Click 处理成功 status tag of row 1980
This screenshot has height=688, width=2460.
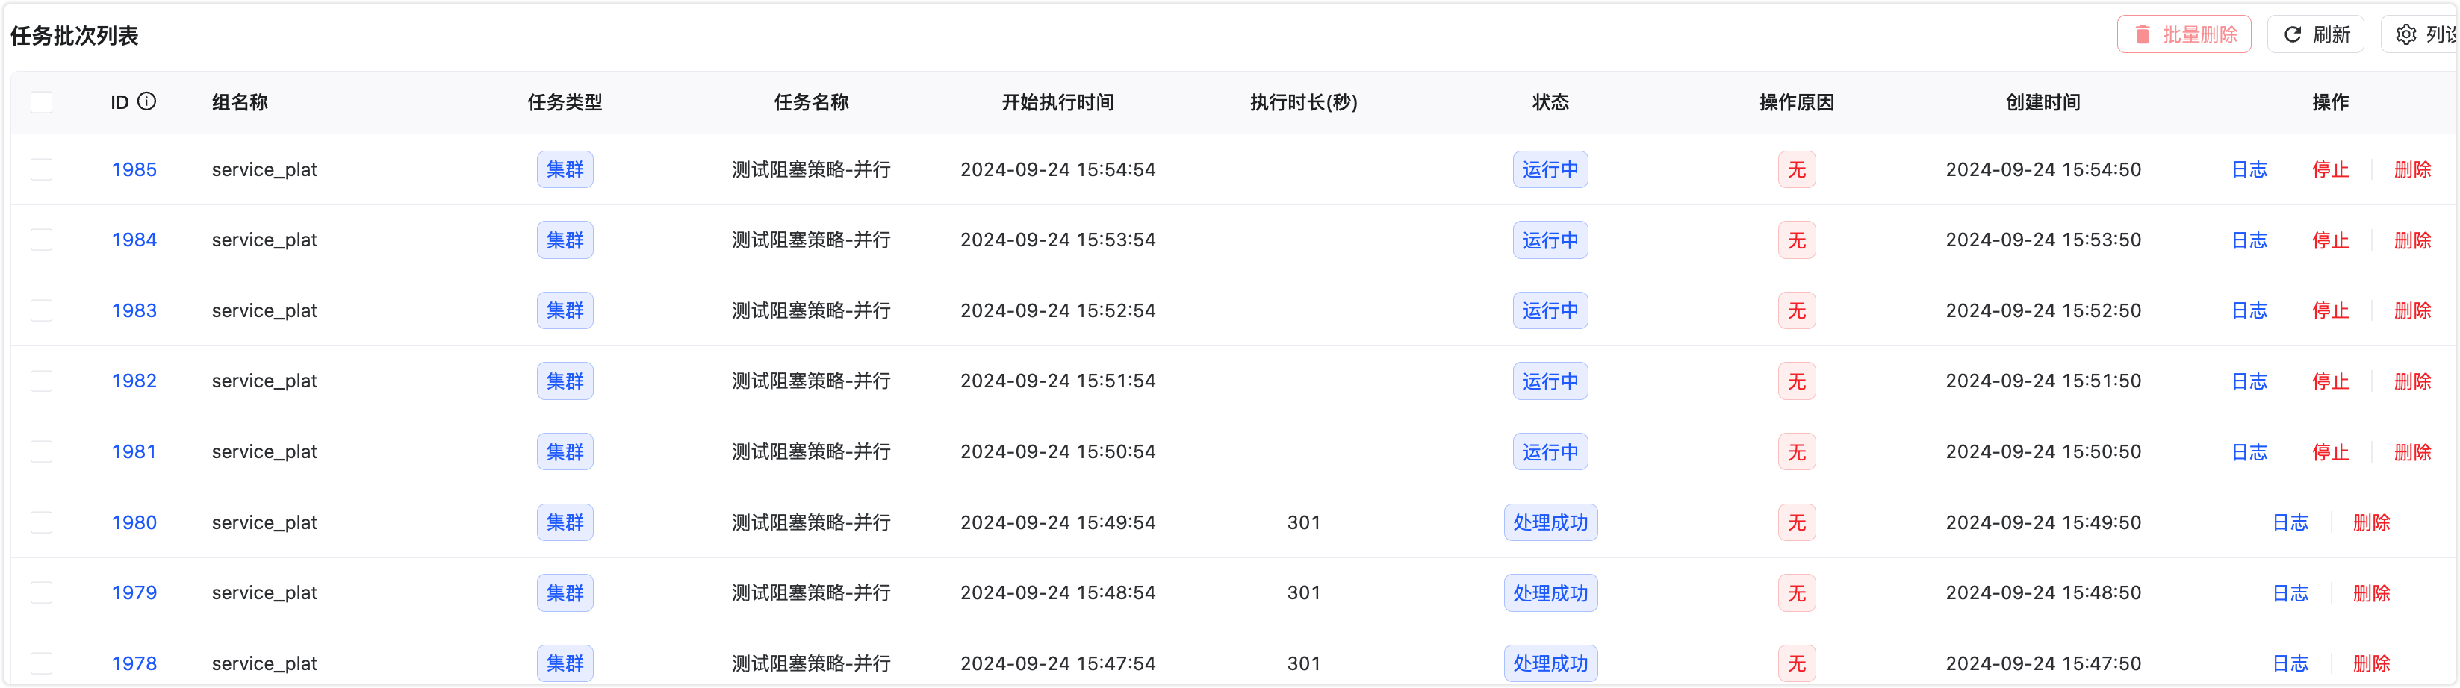(1550, 522)
